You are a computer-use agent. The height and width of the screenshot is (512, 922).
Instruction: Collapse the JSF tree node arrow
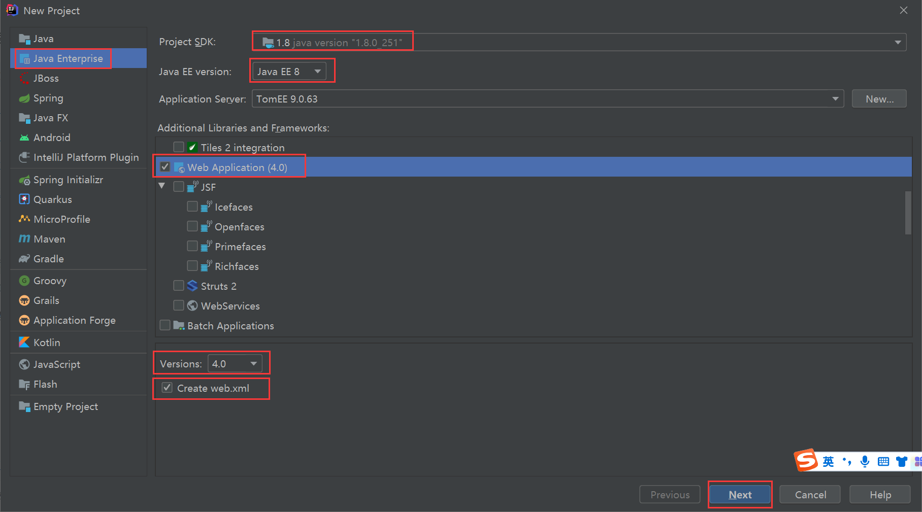tap(162, 186)
